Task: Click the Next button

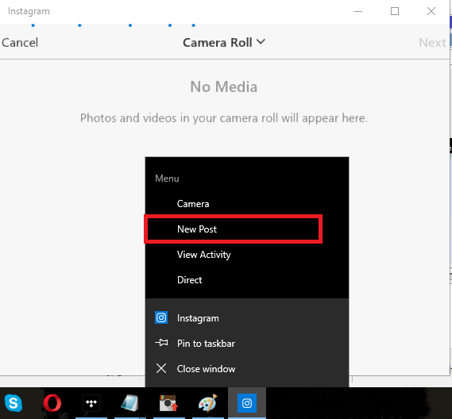Action: point(432,43)
